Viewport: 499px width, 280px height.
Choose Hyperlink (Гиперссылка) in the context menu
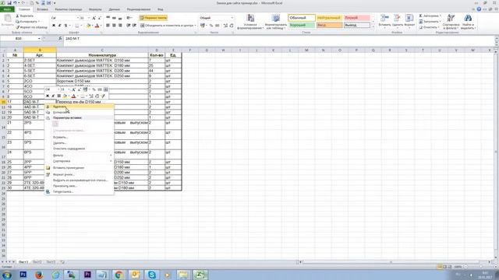(x=80, y=192)
